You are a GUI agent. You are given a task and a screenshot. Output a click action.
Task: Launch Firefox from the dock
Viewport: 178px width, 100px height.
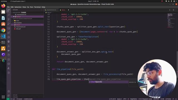coord(3,6)
